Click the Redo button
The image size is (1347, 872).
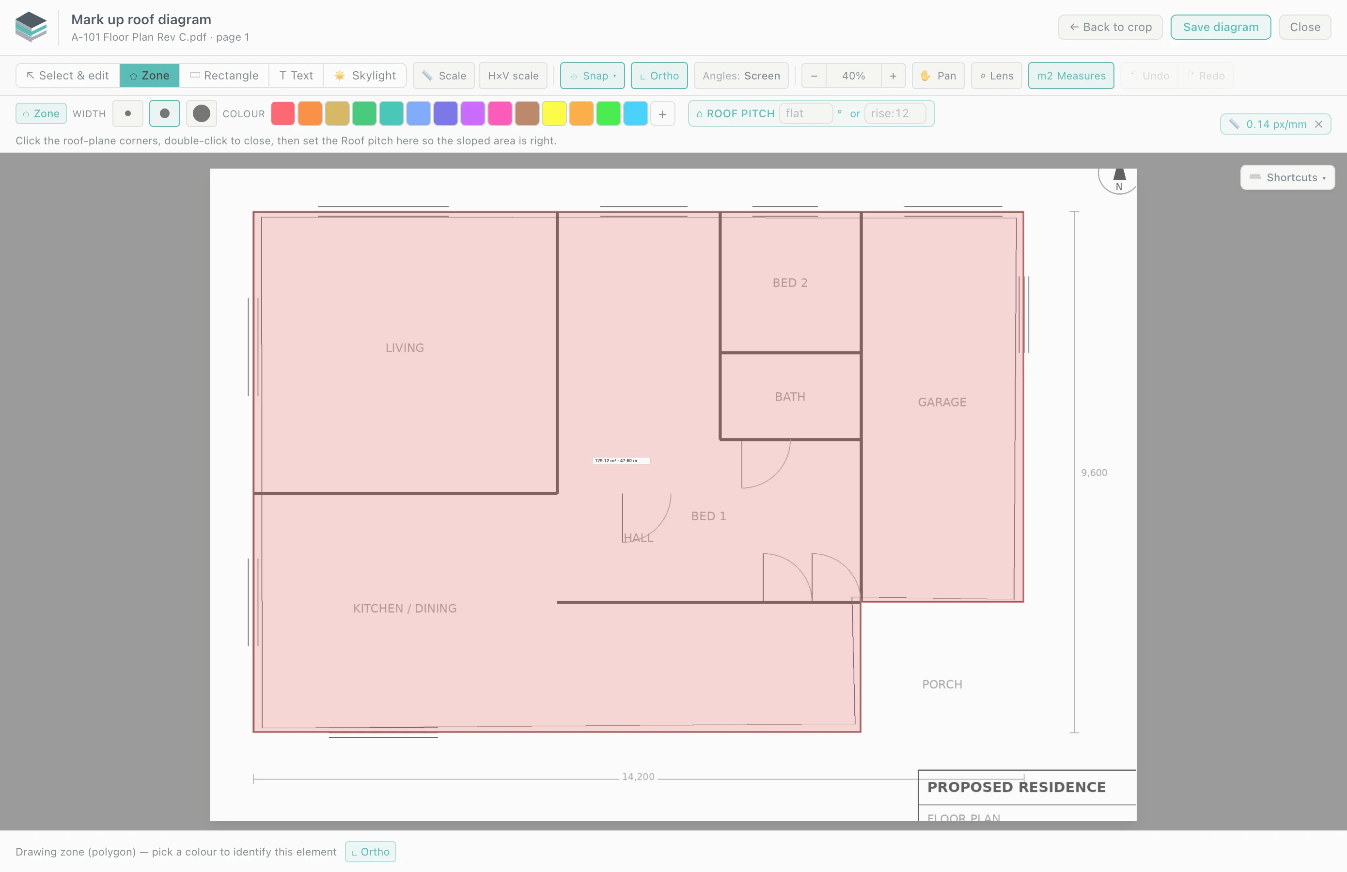1206,75
